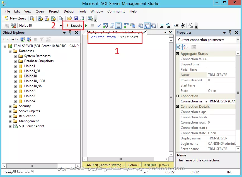Screen dimensions: 242x177
Task: Click the Open File folder icon
Action: pyautogui.click(x=69, y=18)
